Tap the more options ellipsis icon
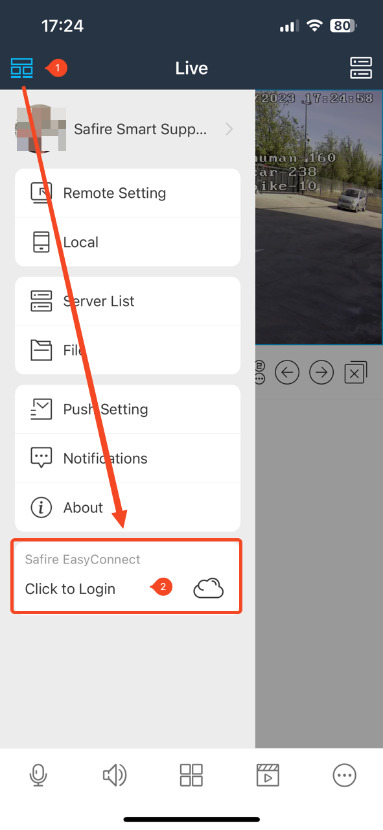 click(344, 775)
